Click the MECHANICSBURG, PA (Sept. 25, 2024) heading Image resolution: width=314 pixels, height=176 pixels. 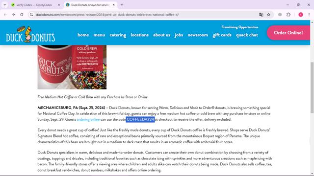[71, 108]
